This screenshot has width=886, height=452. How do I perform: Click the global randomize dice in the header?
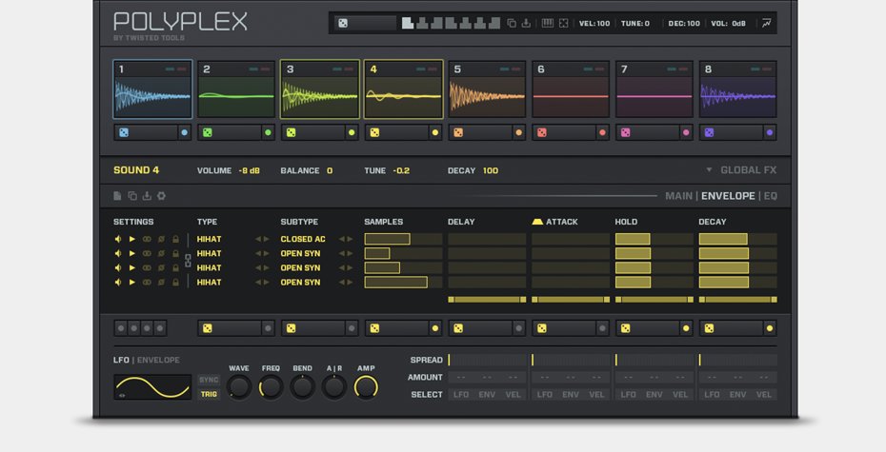343,23
